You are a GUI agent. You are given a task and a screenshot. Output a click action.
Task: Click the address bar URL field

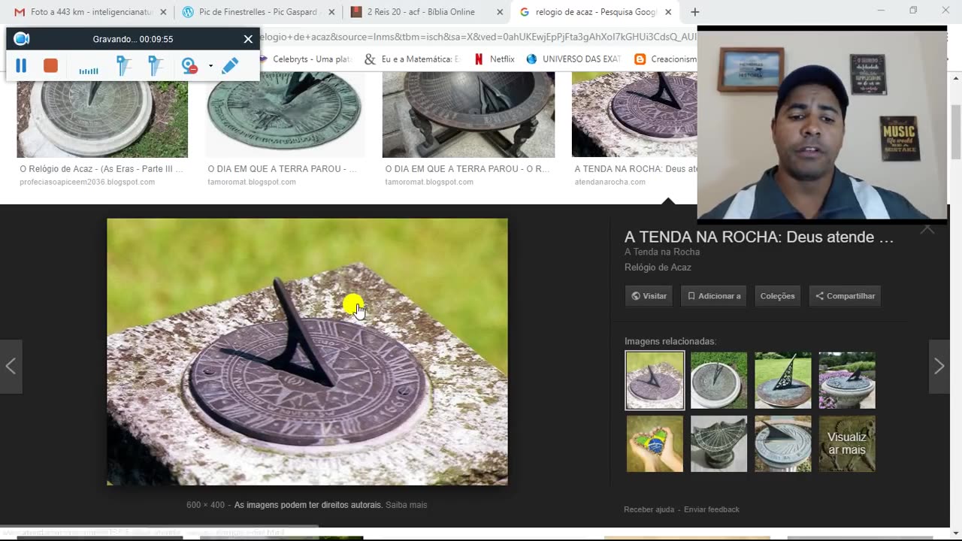[x=477, y=36]
